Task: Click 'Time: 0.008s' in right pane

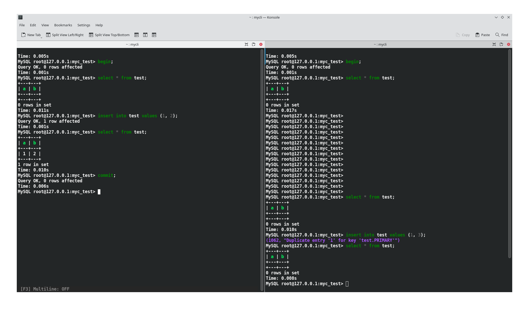Action: click(281, 278)
